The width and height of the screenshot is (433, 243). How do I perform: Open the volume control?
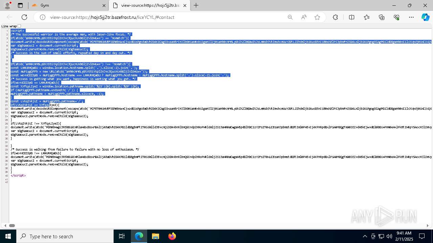point(389,236)
